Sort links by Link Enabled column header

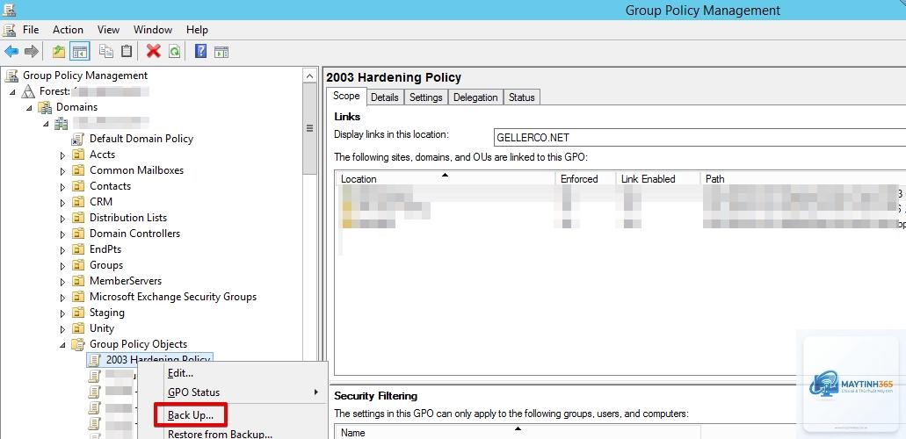point(657,179)
